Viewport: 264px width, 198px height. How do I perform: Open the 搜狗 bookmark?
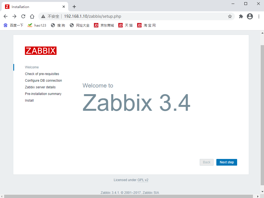58,25
